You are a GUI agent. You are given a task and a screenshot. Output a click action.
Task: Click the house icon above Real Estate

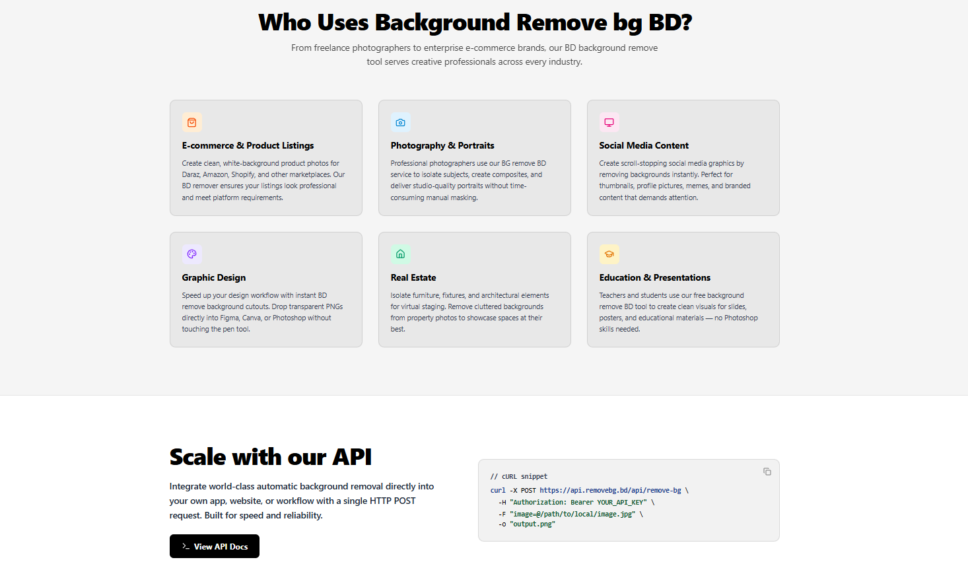coord(400,254)
